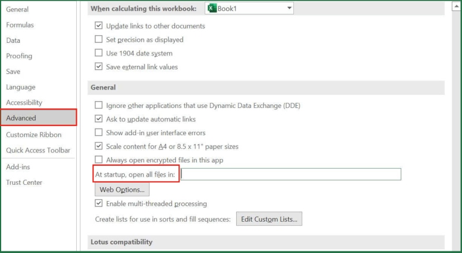
Task: Uncheck Update links to other documents
Action: click(x=99, y=25)
